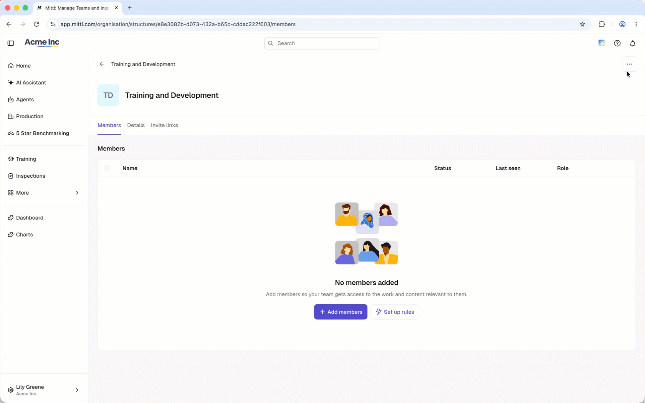645x403 pixels.
Task: Reload the page in the browser
Action: tap(36, 24)
